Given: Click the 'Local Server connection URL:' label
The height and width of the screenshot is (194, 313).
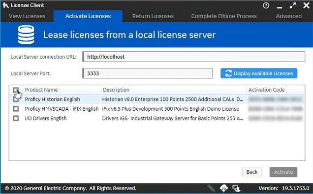Looking at the screenshot, I should click(43, 57).
